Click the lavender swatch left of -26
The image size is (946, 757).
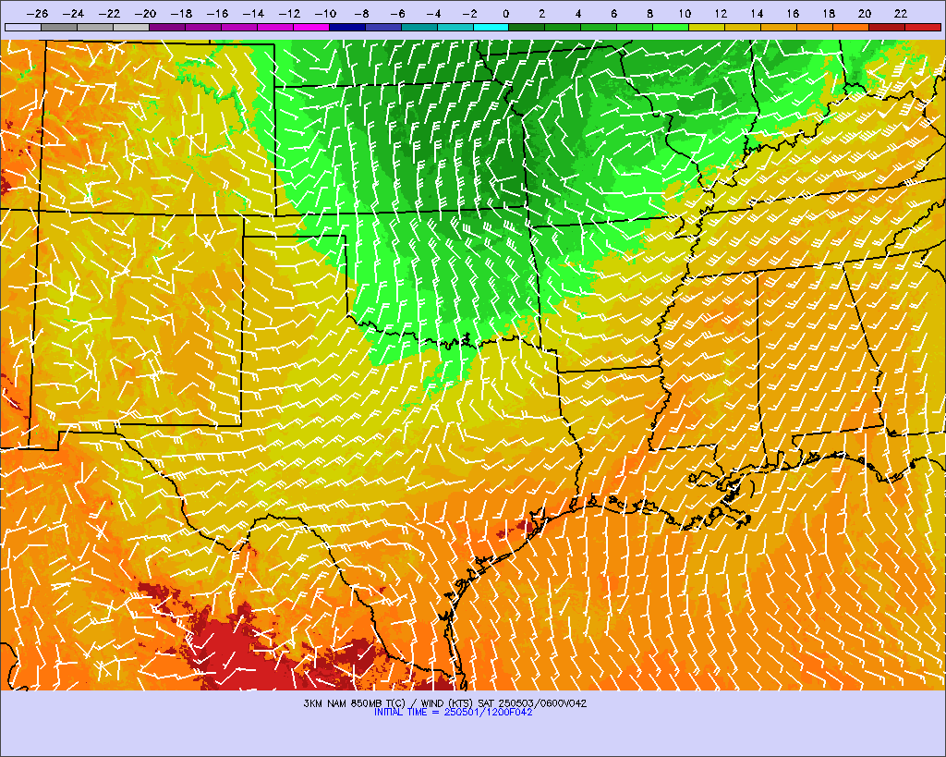tap(23, 27)
